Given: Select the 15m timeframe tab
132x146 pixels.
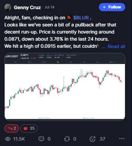Looking at the screenshot, I should pos(29,62).
